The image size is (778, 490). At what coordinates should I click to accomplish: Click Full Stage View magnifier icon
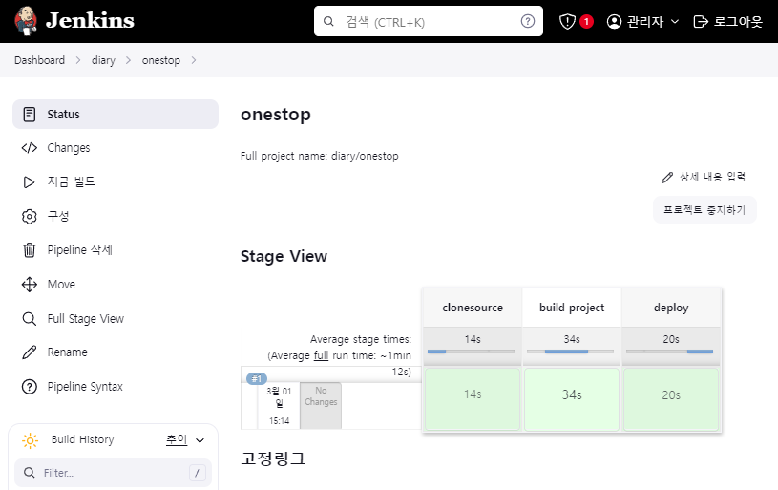[30, 319]
